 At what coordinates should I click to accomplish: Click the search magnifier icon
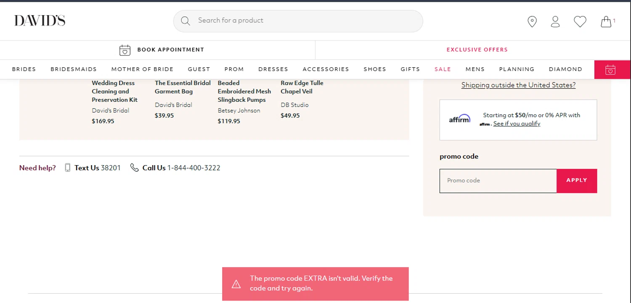pos(185,21)
